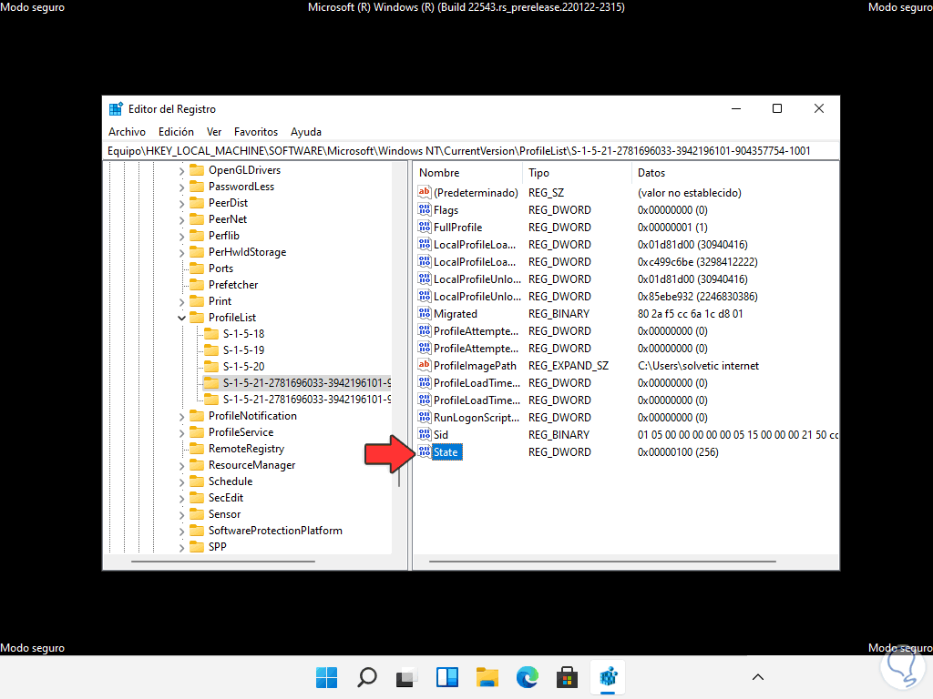Viewport: 933px width, 699px height.
Task: Click the Registry Editor title bar icon
Action: pyautogui.click(x=116, y=109)
